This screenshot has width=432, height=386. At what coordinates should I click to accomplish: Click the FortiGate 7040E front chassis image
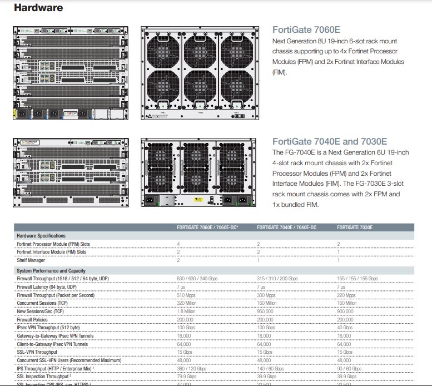[71, 172]
